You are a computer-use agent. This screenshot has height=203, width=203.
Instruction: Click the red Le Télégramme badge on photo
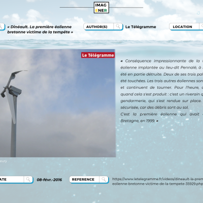[98, 55]
